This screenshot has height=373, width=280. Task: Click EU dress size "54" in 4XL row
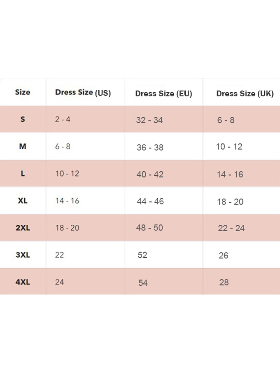[x=143, y=283]
